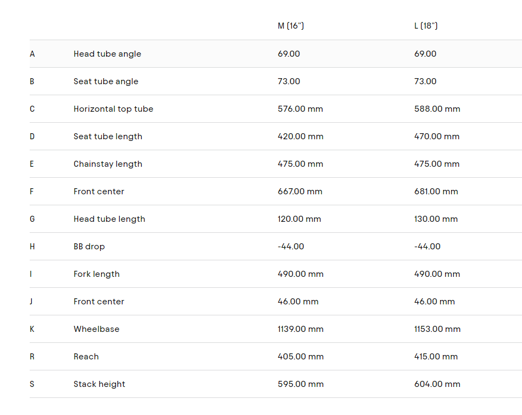The image size is (522, 415).
Task: Click the L (18") size column header
Action: (426, 26)
